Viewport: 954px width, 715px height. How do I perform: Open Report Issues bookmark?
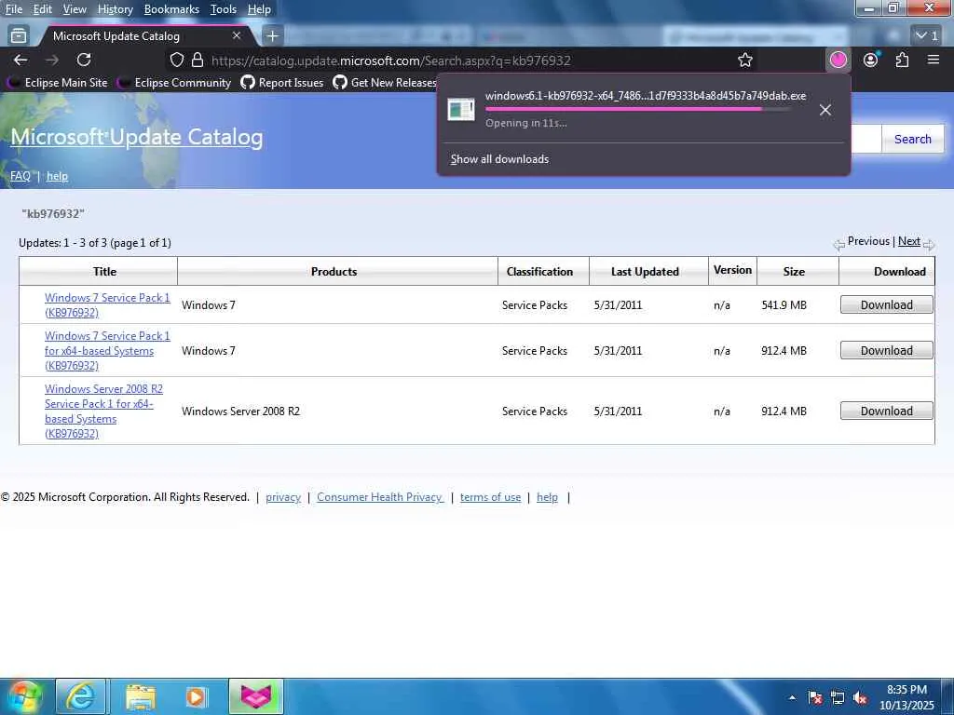click(282, 83)
